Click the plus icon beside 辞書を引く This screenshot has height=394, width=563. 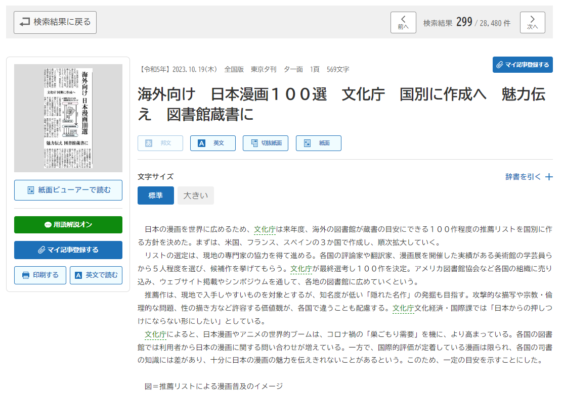pos(549,177)
